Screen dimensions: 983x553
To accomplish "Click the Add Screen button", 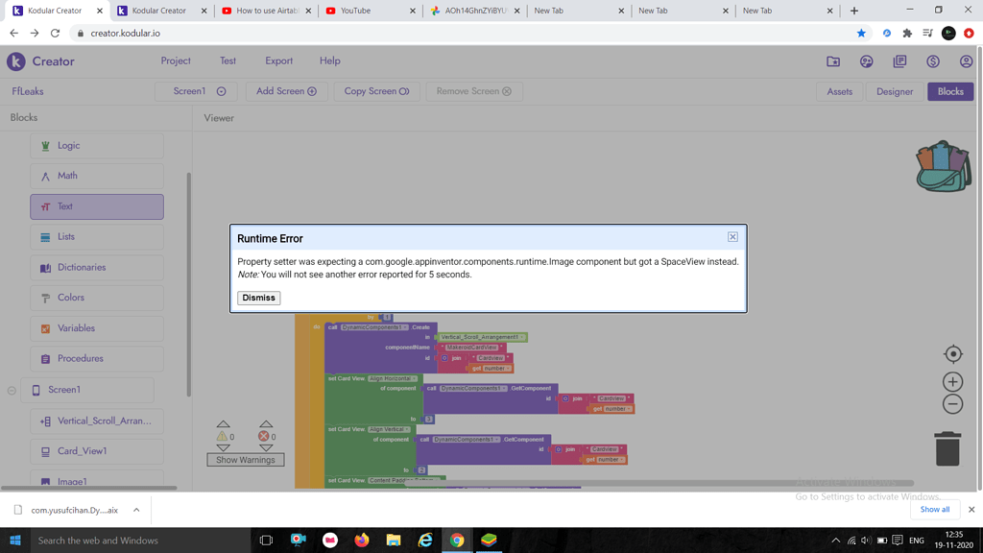I will pos(286,91).
